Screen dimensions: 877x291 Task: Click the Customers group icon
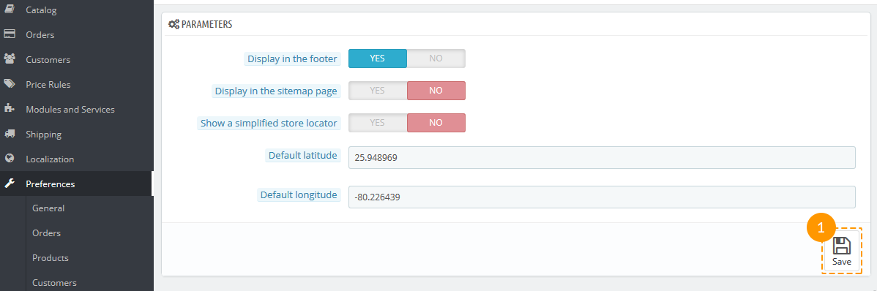(x=9, y=58)
